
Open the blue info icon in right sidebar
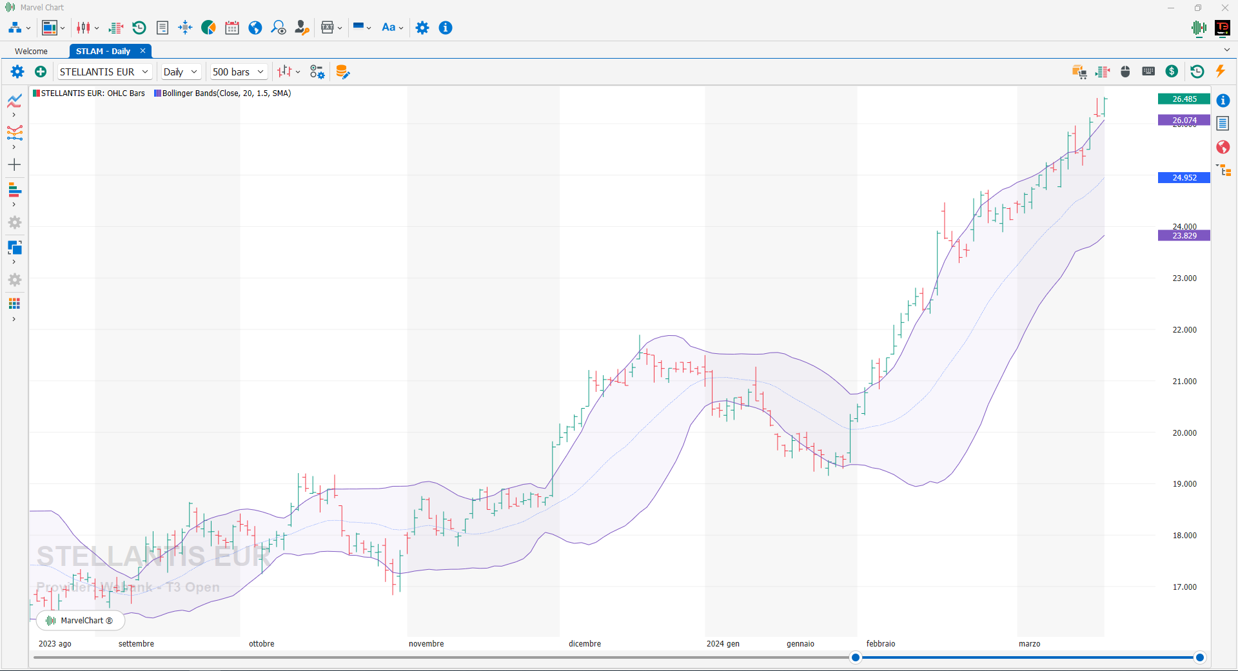pos(1223,101)
